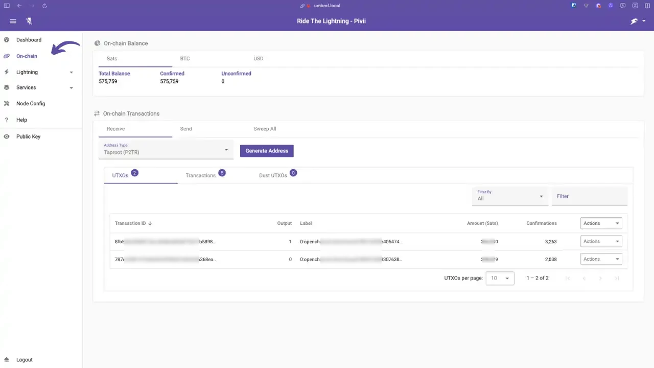Click the Confirmed balance label
This screenshot has height=368, width=654.
(172, 74)
